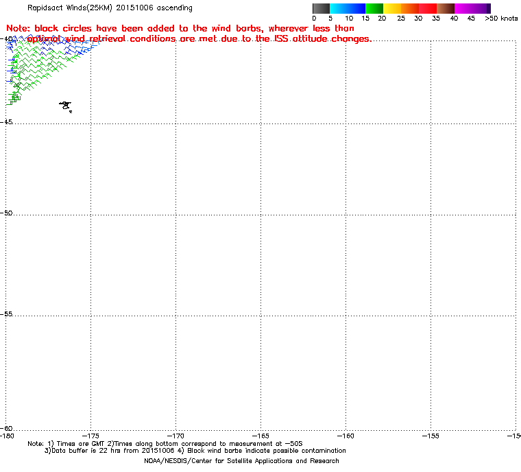Viewport: 521px width, 472px height.
Task: Pick the brown segment of the color bar
Action: pos(446,8)
